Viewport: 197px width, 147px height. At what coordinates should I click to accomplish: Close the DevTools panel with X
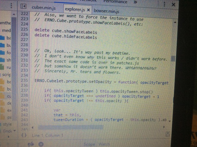[x=173, y=5]
